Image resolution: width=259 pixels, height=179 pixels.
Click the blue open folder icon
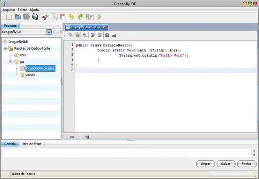coord(17,17)
